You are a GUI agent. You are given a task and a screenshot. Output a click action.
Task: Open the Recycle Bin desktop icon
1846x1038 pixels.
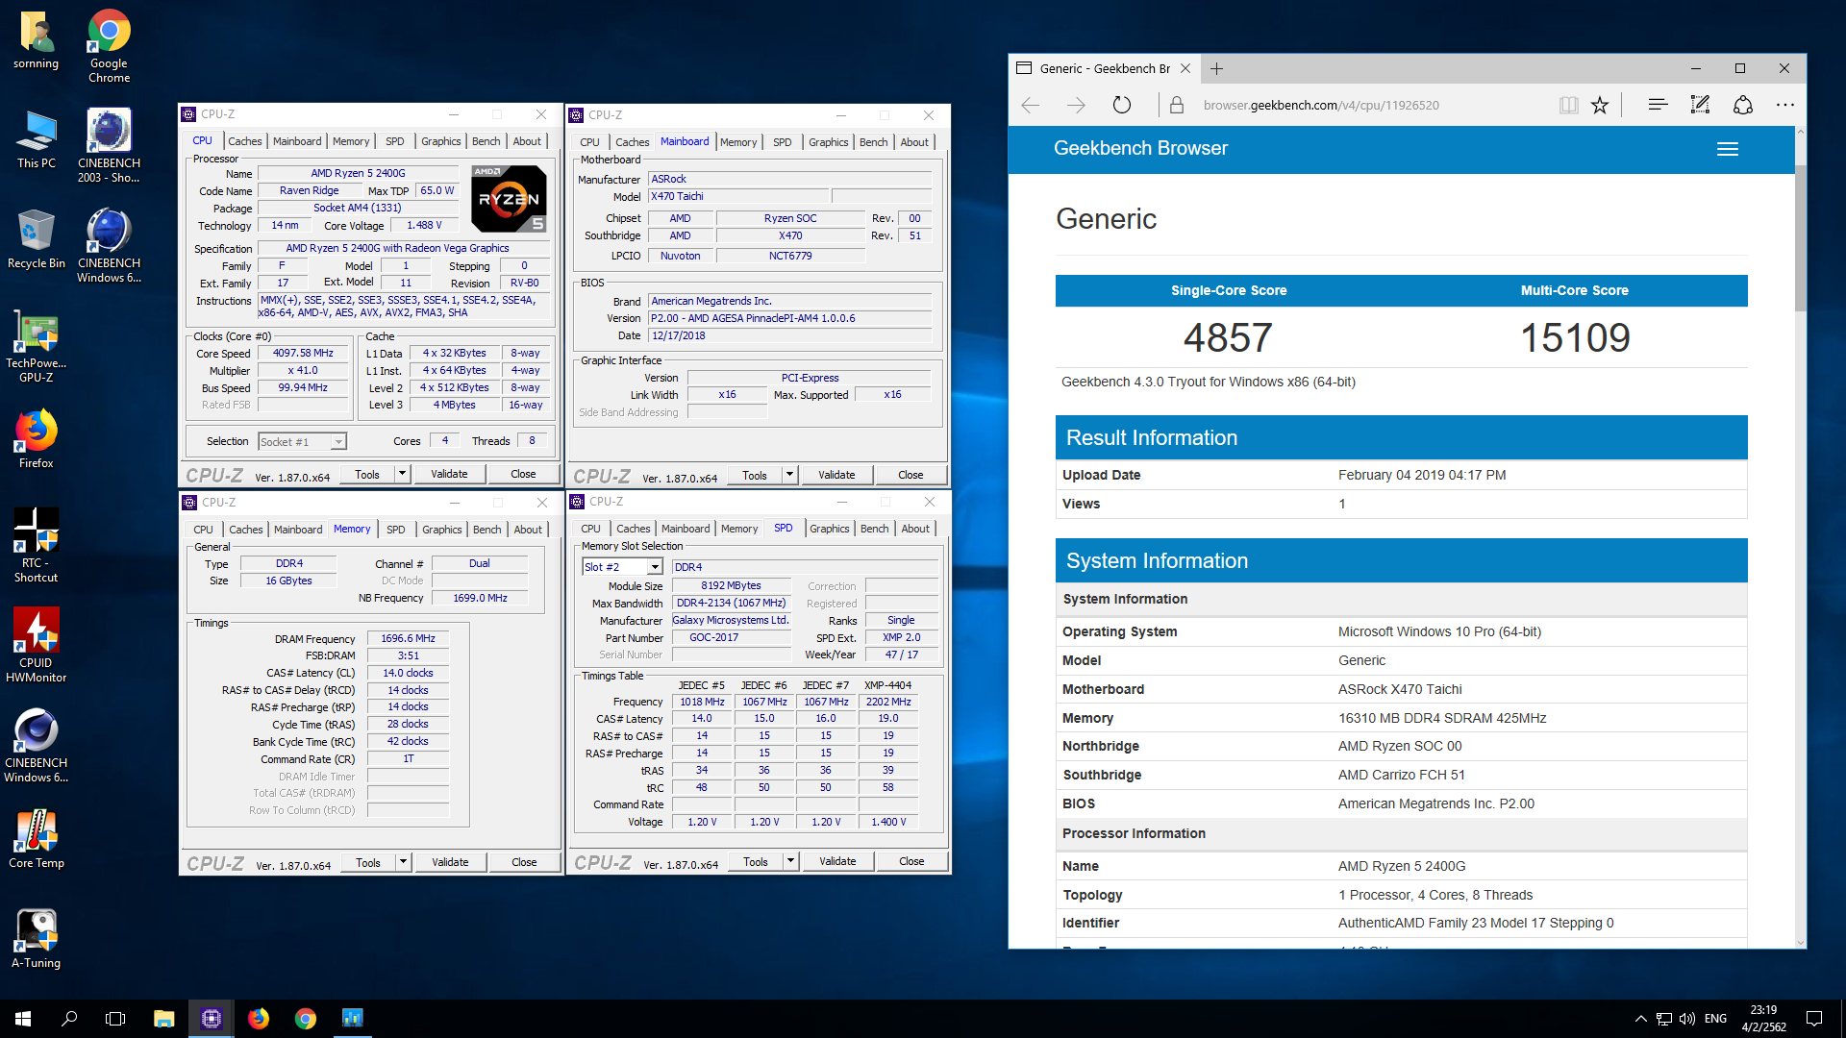click(x=36, y=239)
